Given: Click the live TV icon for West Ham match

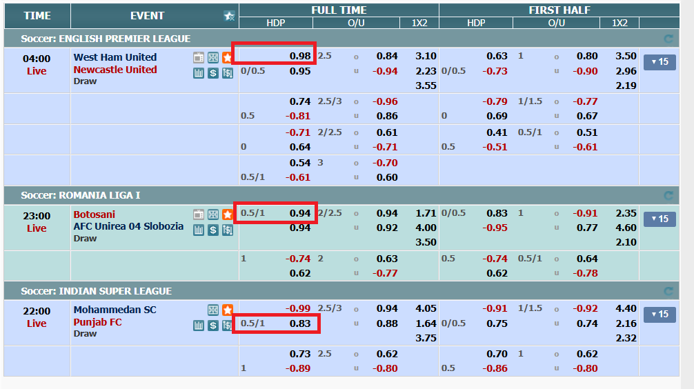Looking at the screenshot, I should click(199, 58).
